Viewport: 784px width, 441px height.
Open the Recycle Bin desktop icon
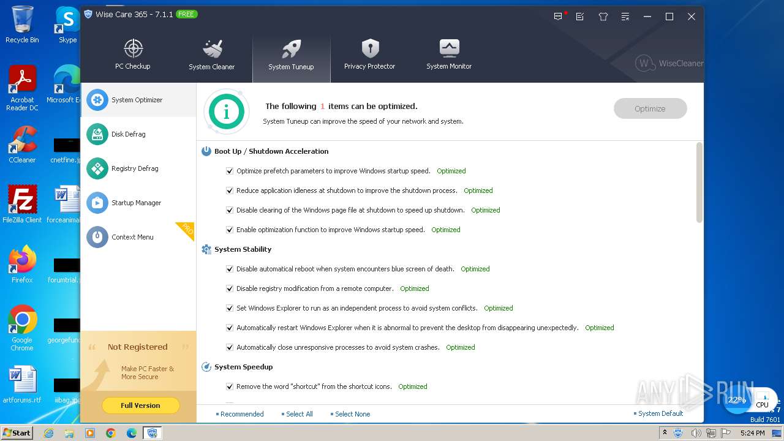22,24
